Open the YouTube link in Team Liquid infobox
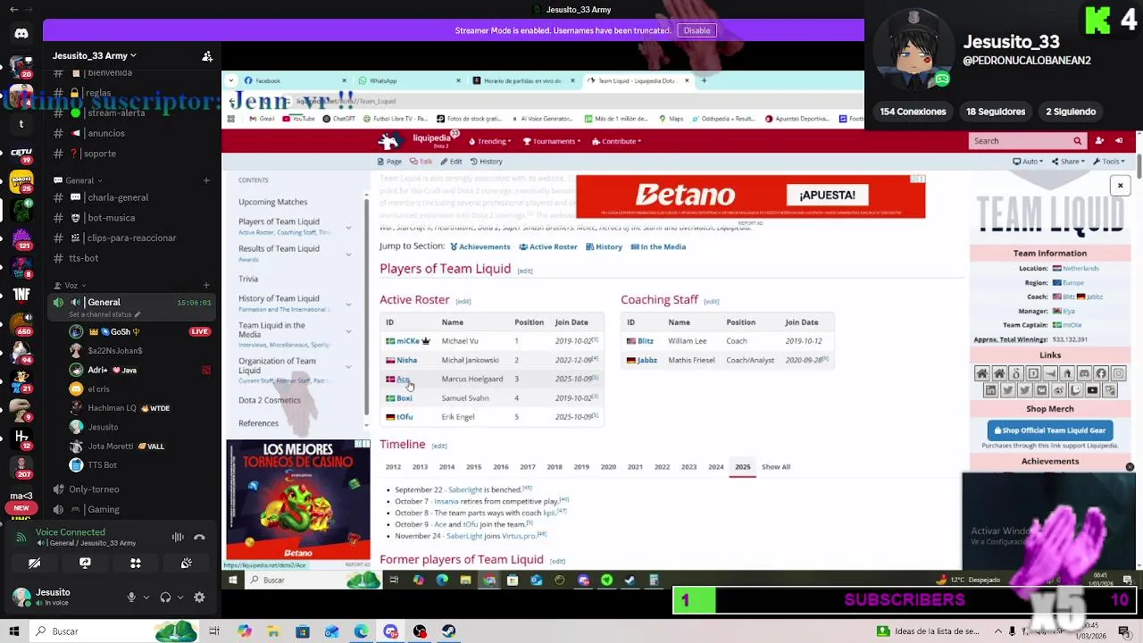Viewport: 1143px width, 643px height. [x=1092, y=390]
